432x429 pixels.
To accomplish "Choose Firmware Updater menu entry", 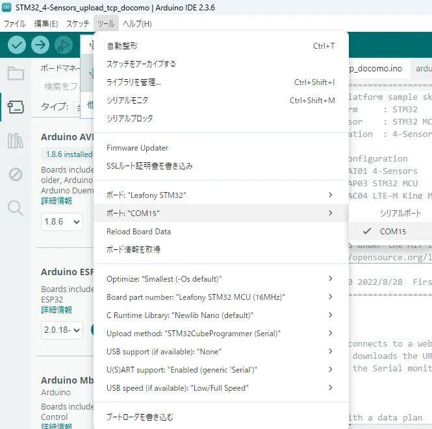I will pos(137,148).
